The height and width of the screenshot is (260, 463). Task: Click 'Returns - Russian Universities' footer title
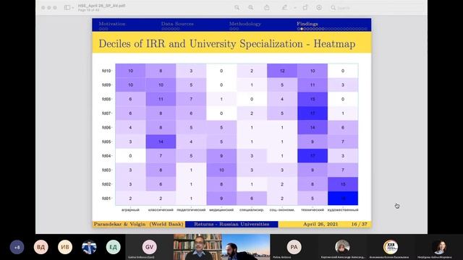tap(231, 224)
